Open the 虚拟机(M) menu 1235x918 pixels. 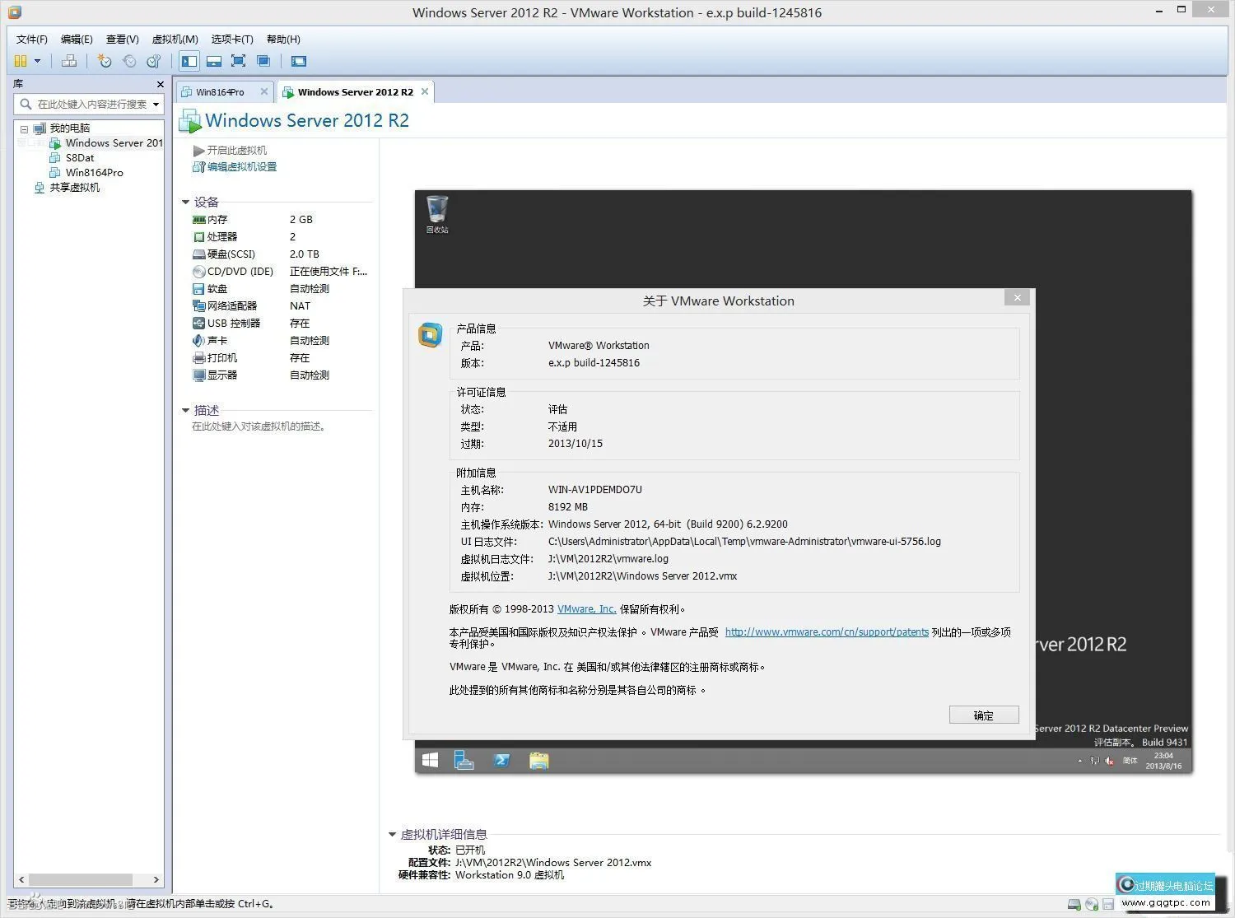(175, 39)
